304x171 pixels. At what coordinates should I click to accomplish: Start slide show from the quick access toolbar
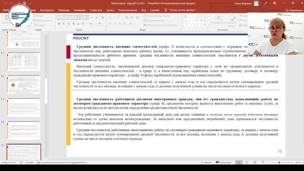coord(24,3)
